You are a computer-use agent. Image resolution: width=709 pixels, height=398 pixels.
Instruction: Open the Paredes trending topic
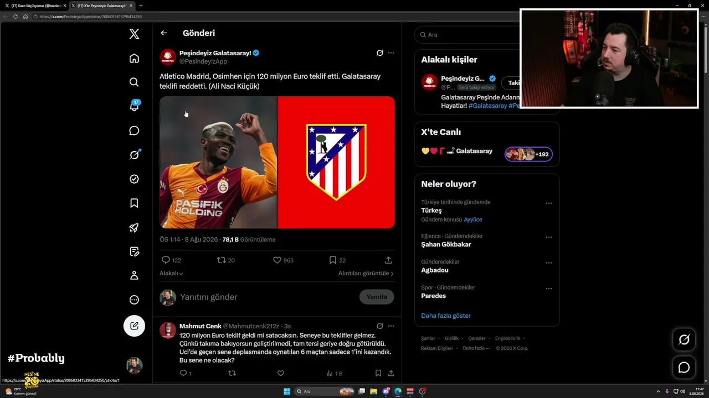[x=433, y=296]
